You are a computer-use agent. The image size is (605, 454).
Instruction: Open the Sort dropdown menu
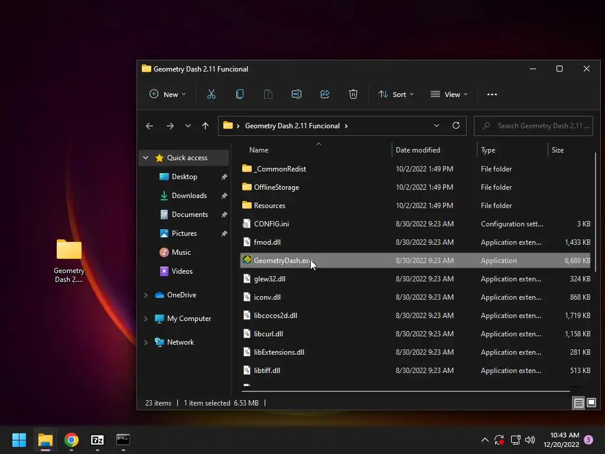(x=396, y=94)
